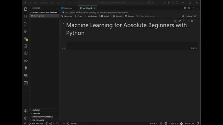This screenshot has height=125, width=223.
Task: Click Spaces: 4 indentation setting
Action: click(154, 123)
